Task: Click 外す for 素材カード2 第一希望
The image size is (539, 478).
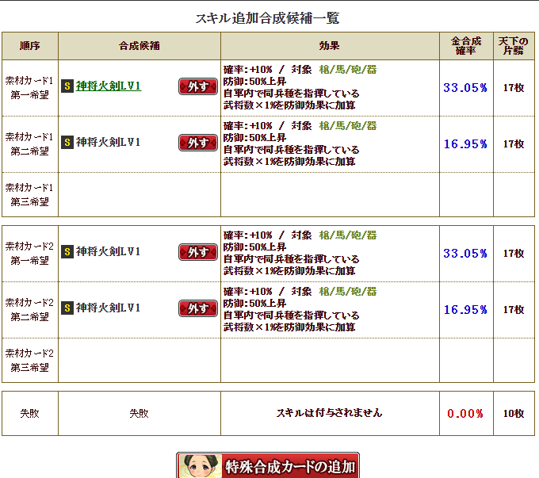Action: tap(198, 252)
